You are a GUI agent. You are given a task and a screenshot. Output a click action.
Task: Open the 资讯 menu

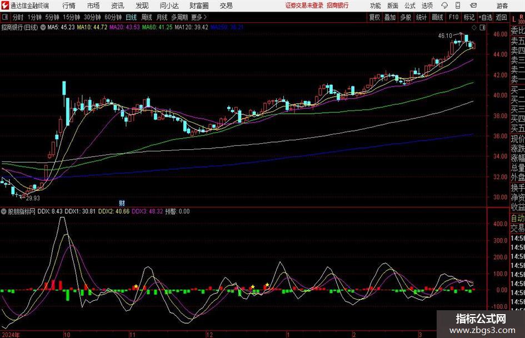tap(118, 6)
